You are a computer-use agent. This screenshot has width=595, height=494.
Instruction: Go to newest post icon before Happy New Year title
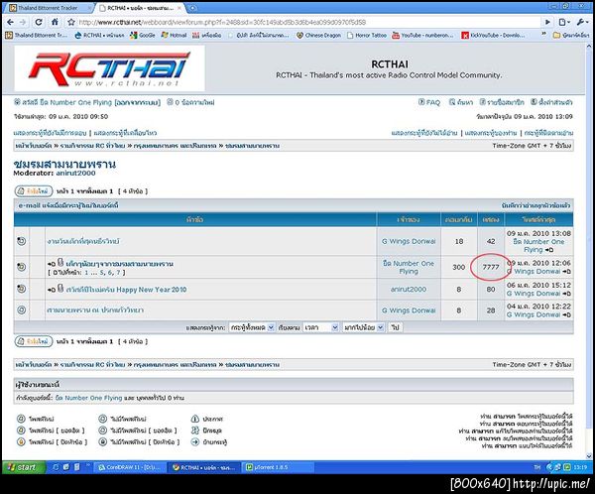tap(52, 290)
